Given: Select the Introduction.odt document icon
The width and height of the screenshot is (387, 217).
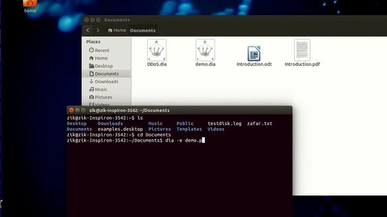Looking at the screenshot, I should point(254,54).
